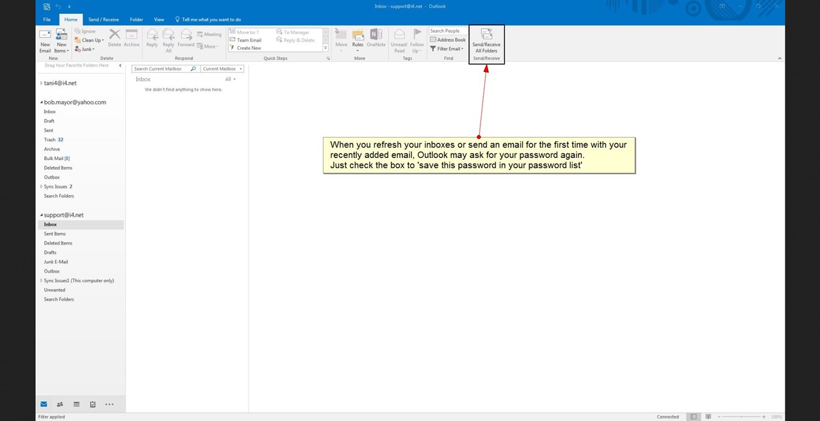Select the Create New quick step
This screenshot has width=820, height=421.
coord(245,48)
